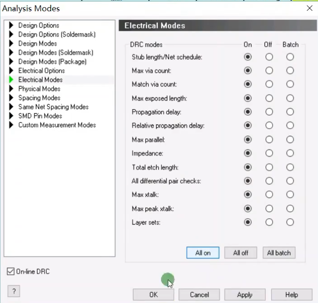The width and height of the screenshot is (318, 303).
Task: Set Match via count to Batch
Action: [290, 84]
